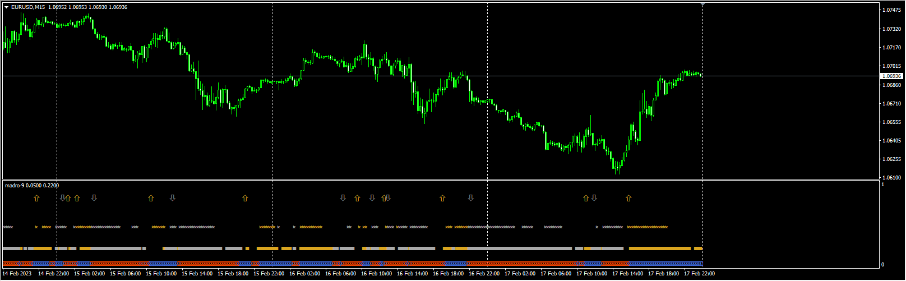
Task: Click orange up arrow above 15 Feb 10:00
Action: pos(151,198)
